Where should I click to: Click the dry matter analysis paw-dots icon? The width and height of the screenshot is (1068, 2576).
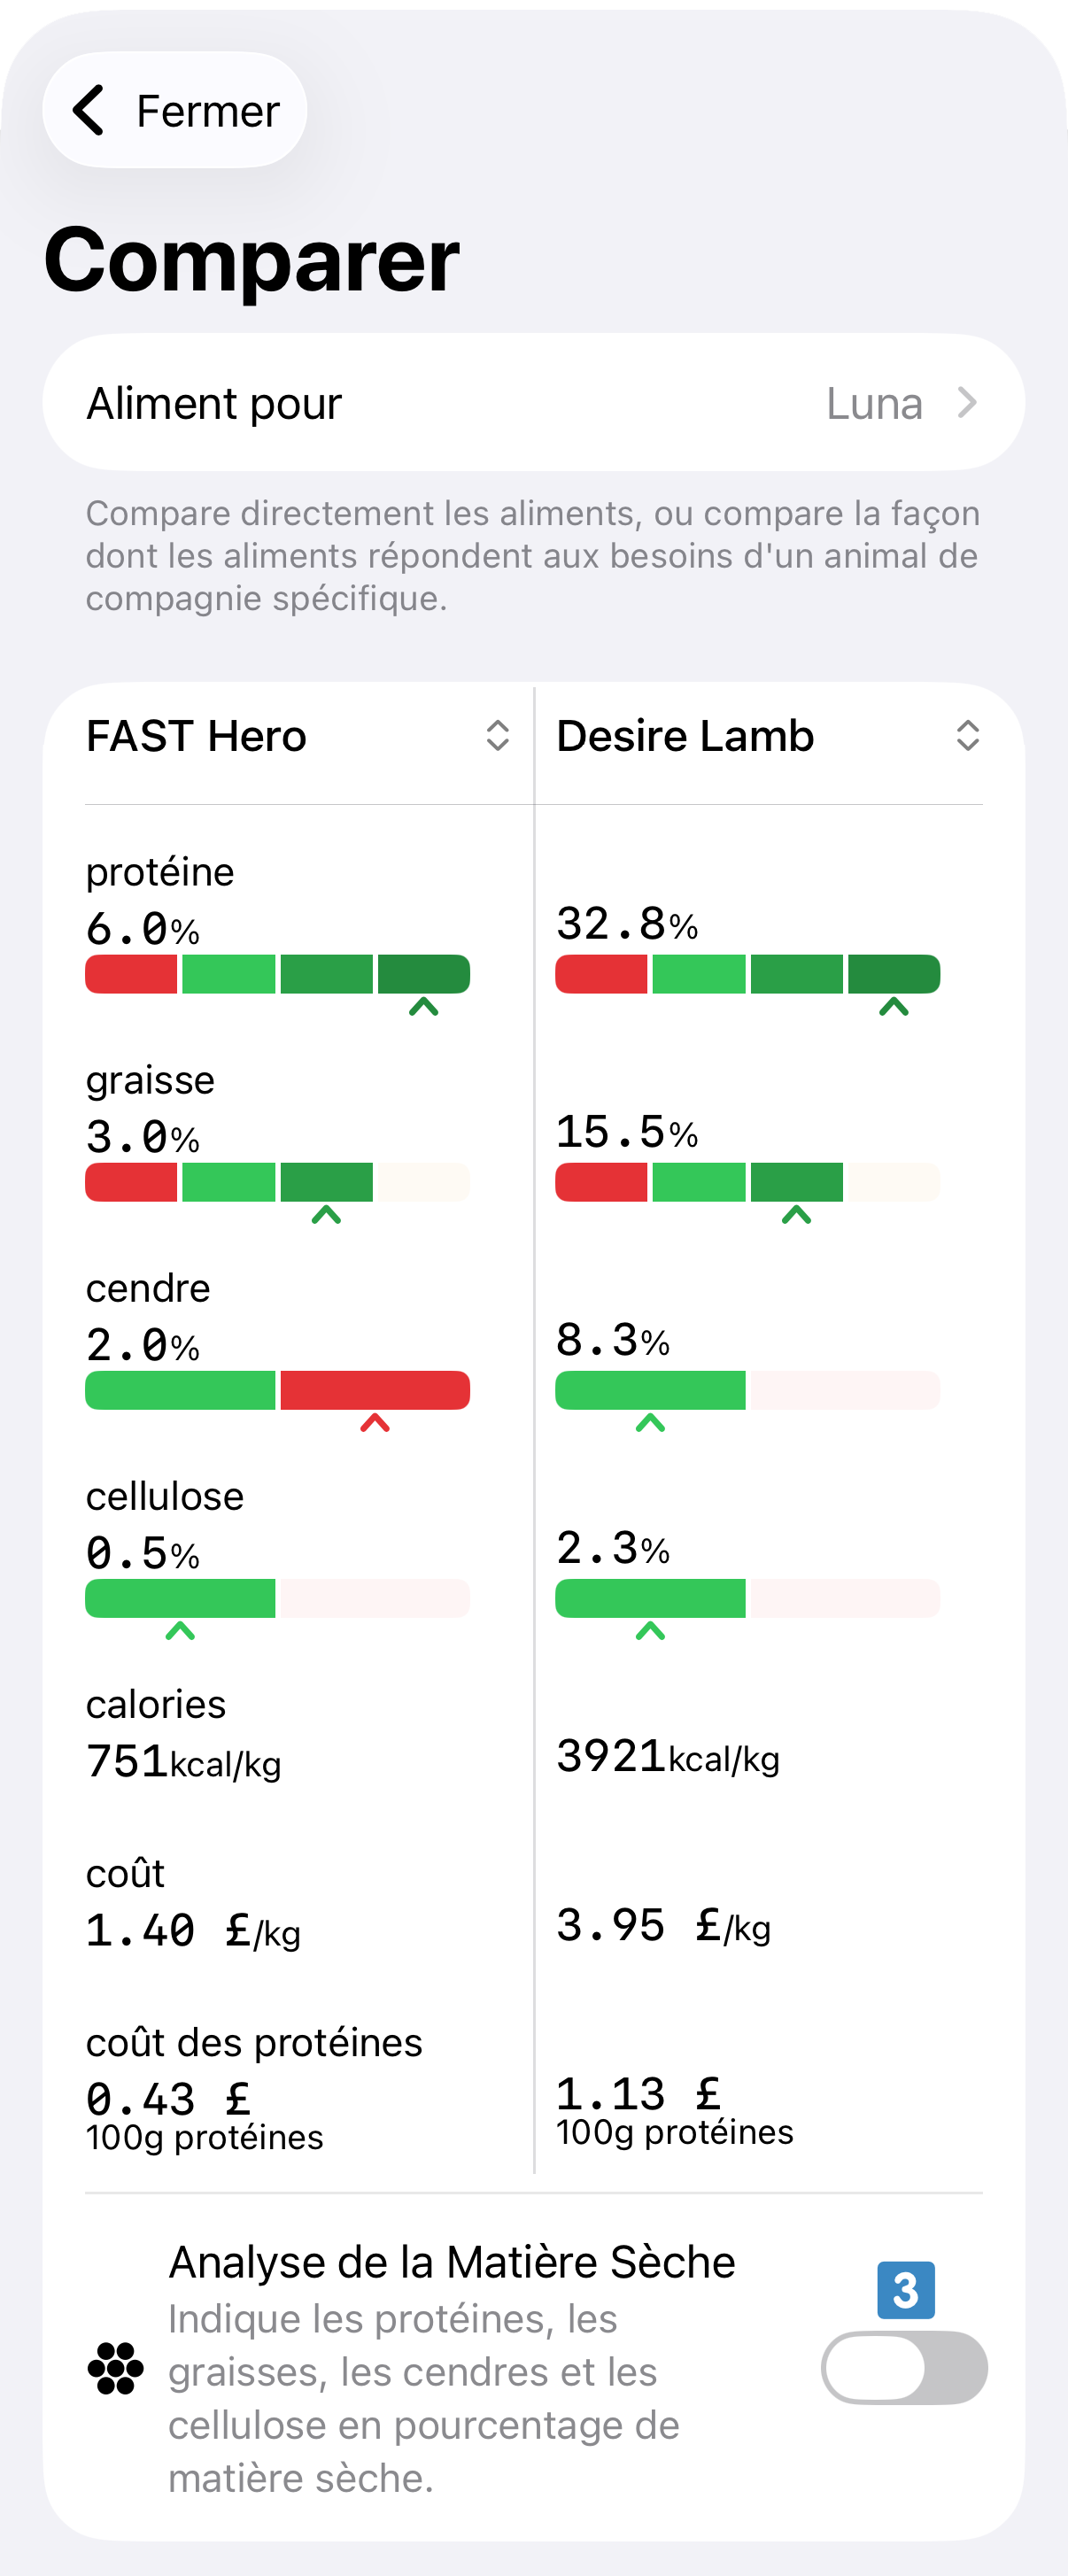coord(116,2368)
